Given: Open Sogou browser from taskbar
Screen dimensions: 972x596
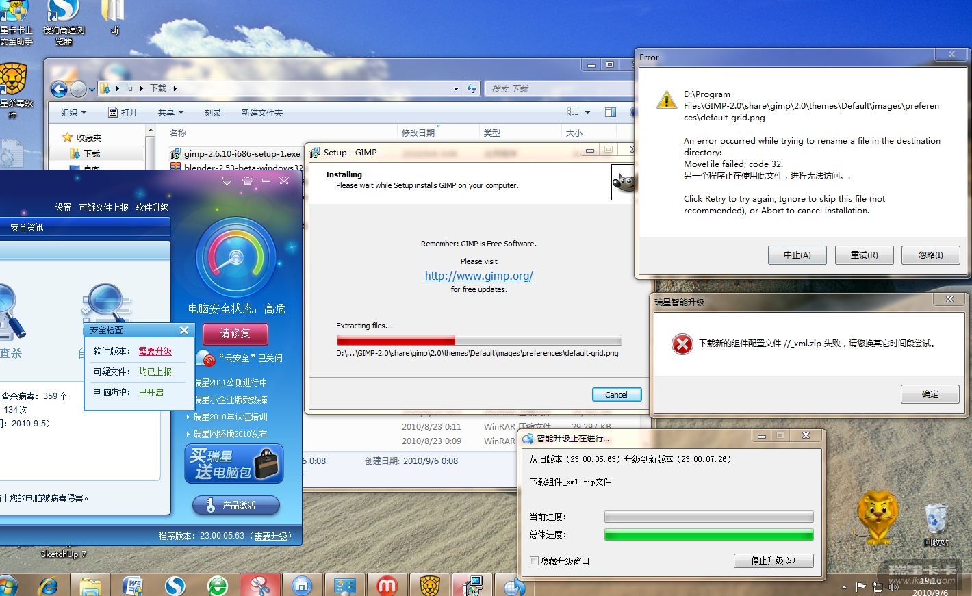Looking at the screenshot, I should (x=175, y=586).
